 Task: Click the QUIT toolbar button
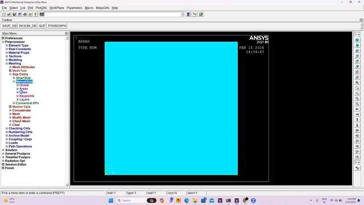click(x=42, y=26)
